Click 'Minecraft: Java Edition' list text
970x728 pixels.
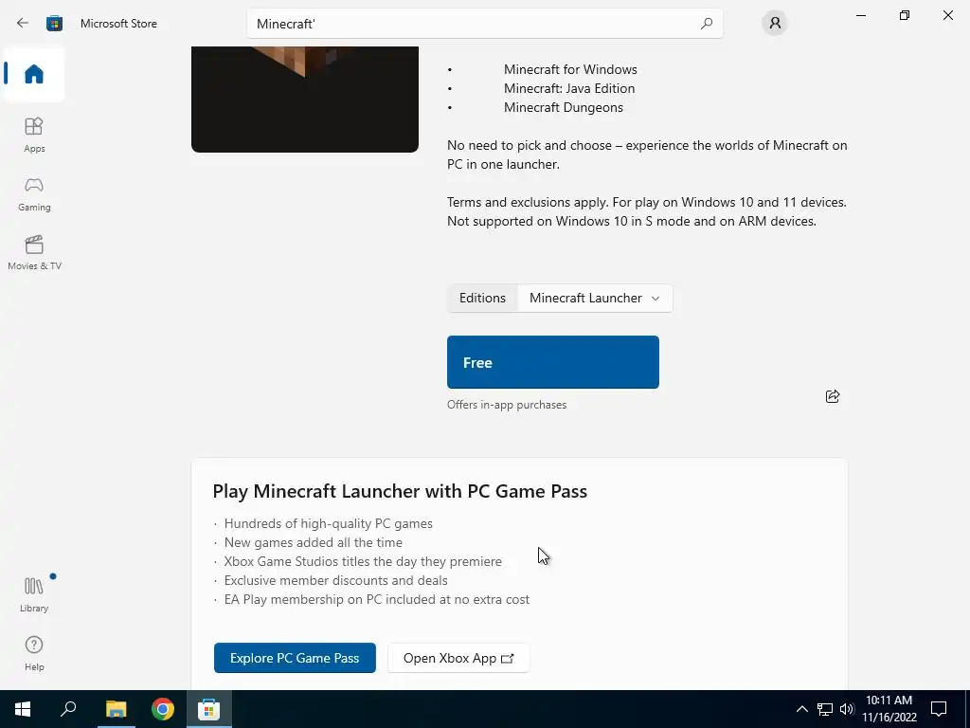point(569,88)
